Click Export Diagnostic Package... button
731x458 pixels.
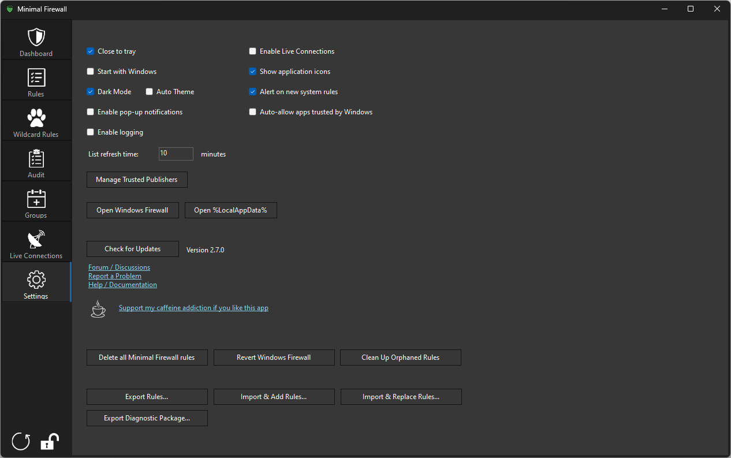147,418
